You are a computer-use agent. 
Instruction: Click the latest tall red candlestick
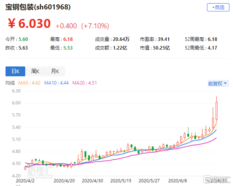point(217,110)
